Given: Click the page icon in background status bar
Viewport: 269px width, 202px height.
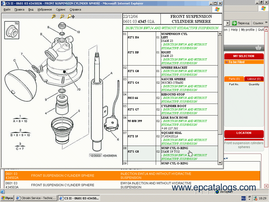Looking at the screenshot, I should tap(2, 192).
